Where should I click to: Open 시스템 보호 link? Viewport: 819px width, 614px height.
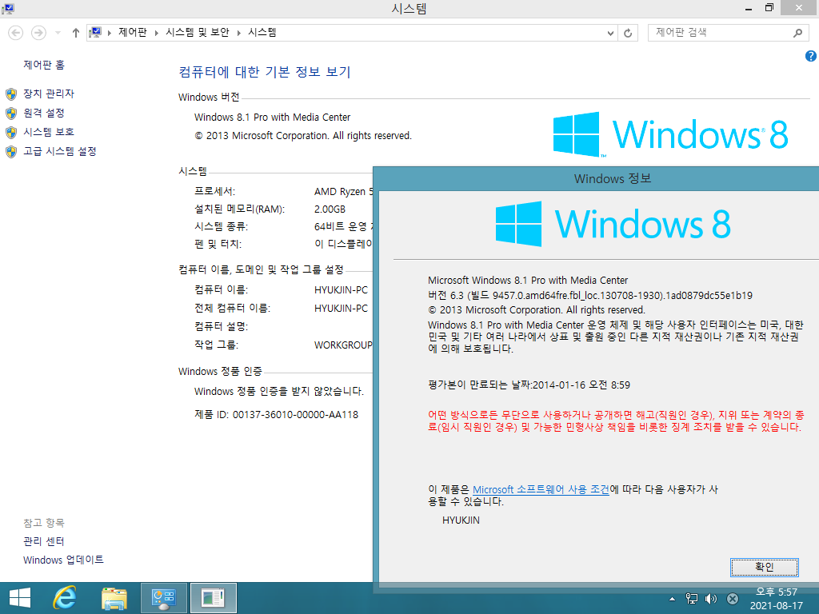click(49, 132)
